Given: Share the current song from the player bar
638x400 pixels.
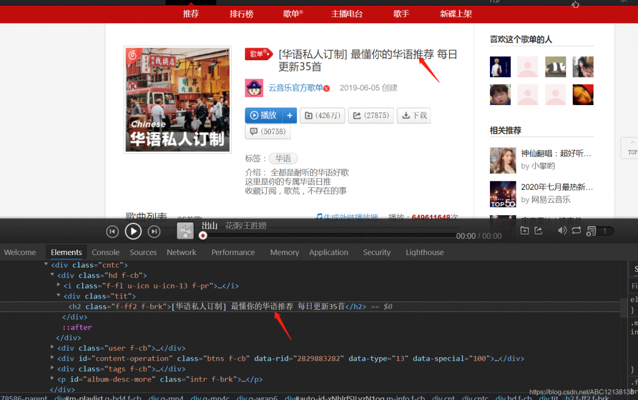Looking at the screenshot, I should tap(539, 231).
